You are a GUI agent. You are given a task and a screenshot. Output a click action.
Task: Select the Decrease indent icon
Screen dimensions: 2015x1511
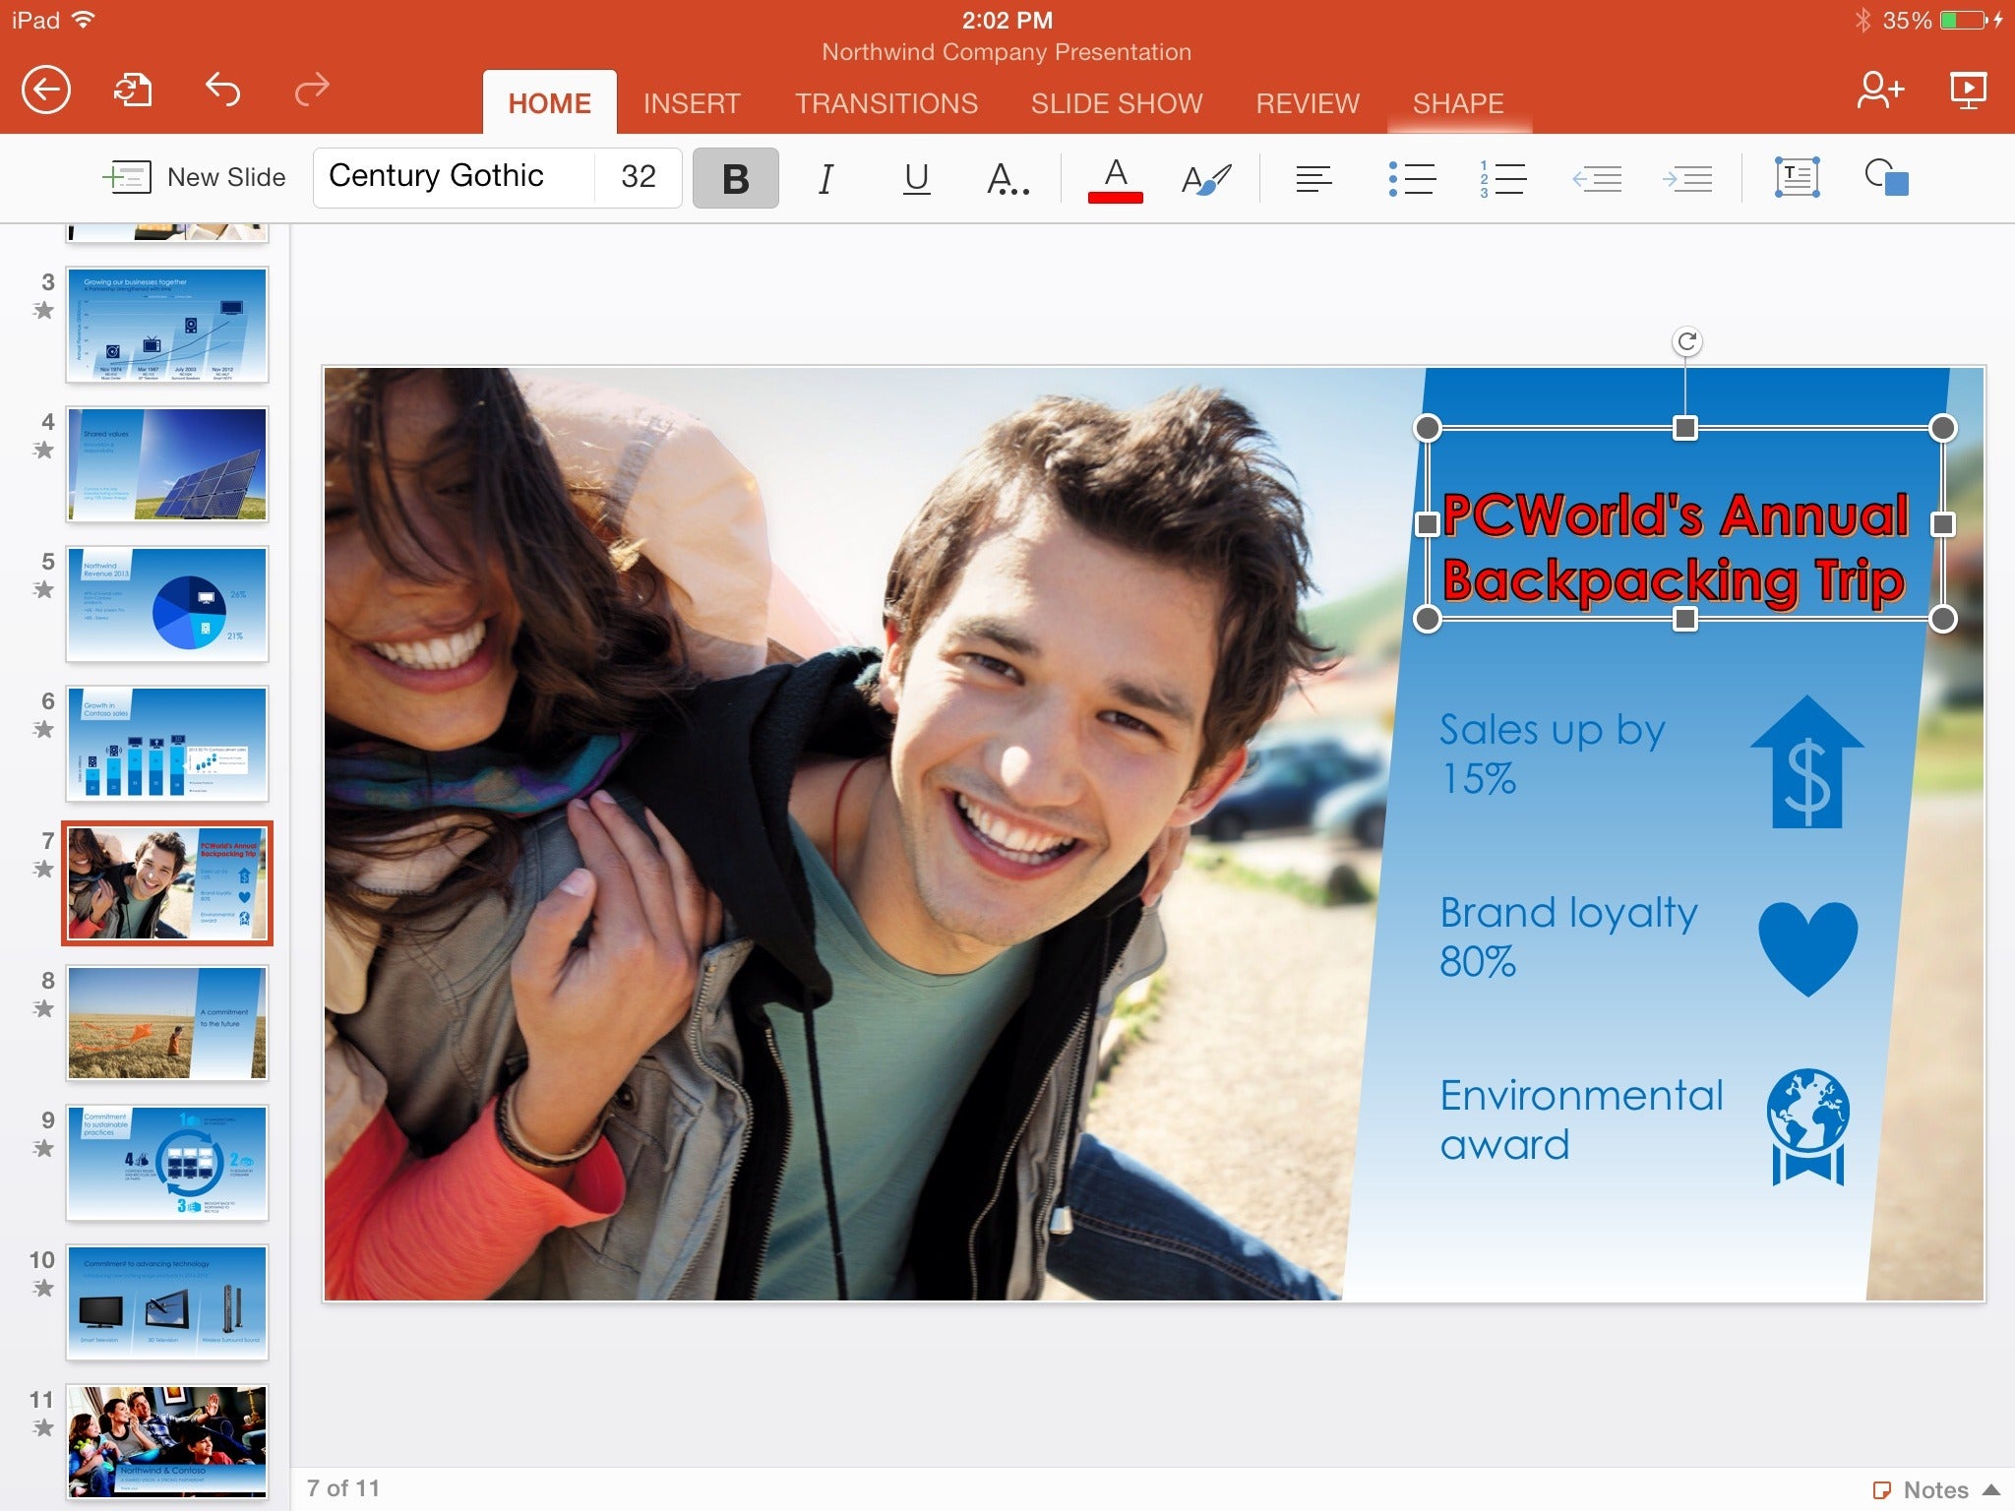1595,176
